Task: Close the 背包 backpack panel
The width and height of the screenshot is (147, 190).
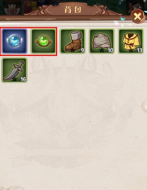Action: tap(138, 16)
